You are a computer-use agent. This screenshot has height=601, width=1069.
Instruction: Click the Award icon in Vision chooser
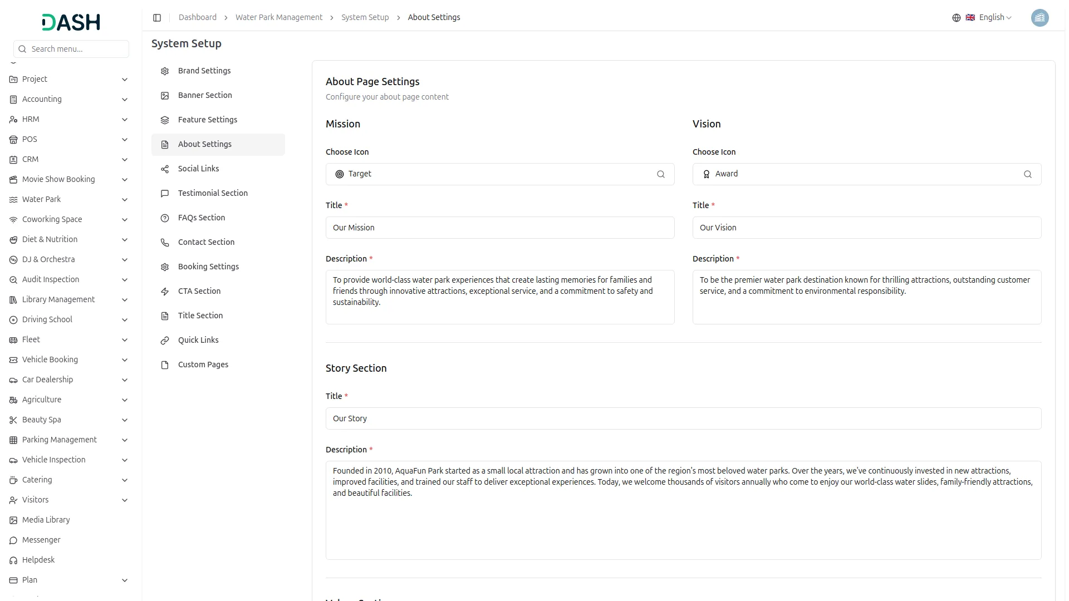click(706, 174)
